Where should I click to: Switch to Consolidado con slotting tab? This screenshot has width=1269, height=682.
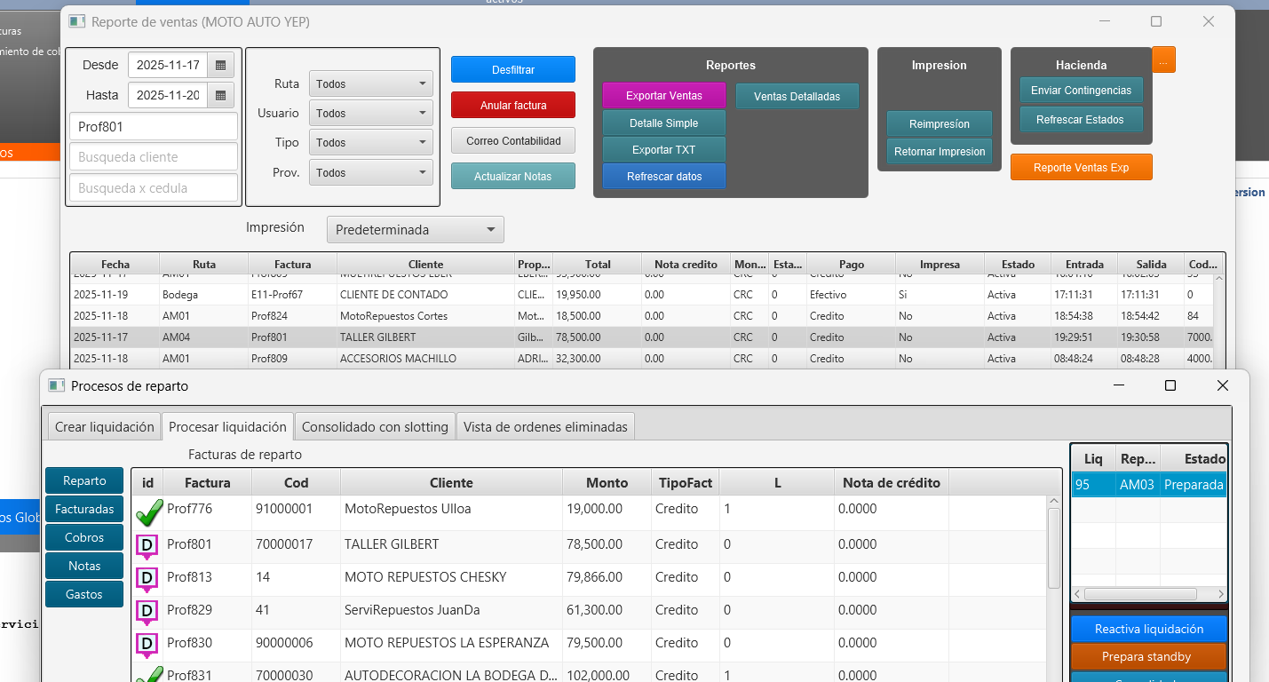click(x=375, y=427)
